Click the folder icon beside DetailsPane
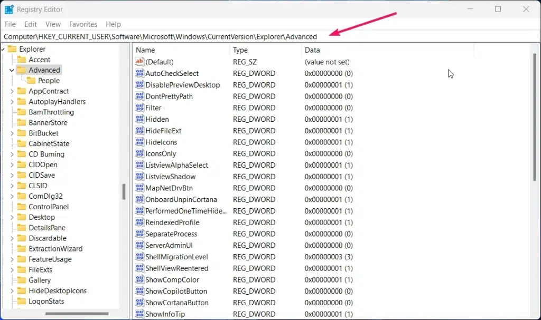541x320 pixels. 21,227
